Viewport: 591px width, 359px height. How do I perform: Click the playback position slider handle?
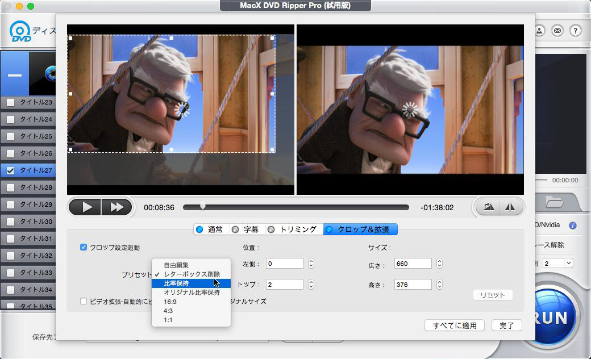[x=203, y=206]
